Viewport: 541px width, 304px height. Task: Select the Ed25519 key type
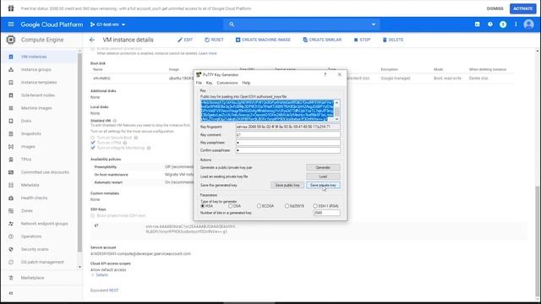pos(287,206)
